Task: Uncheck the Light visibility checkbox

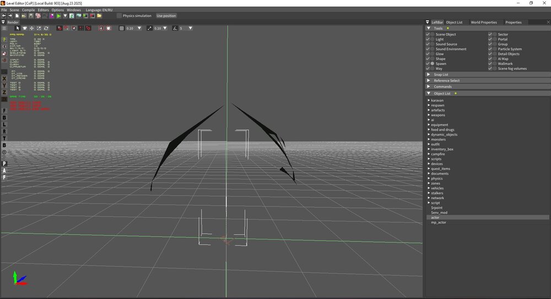Action: (428, 40)
